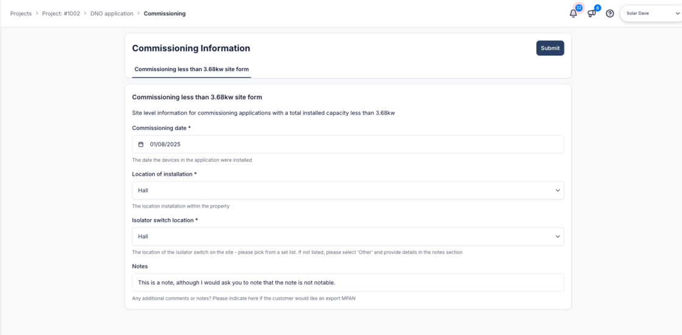Click the Commissioning breadcrumb item

pyautogui.click(x=164, y=13)
